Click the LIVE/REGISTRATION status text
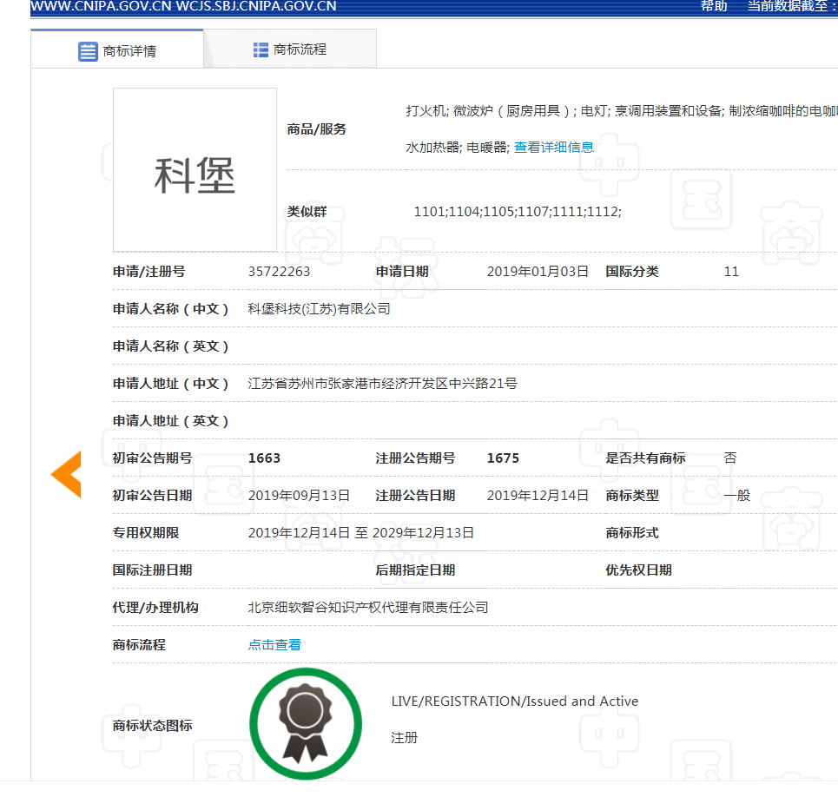 point(514,701)
